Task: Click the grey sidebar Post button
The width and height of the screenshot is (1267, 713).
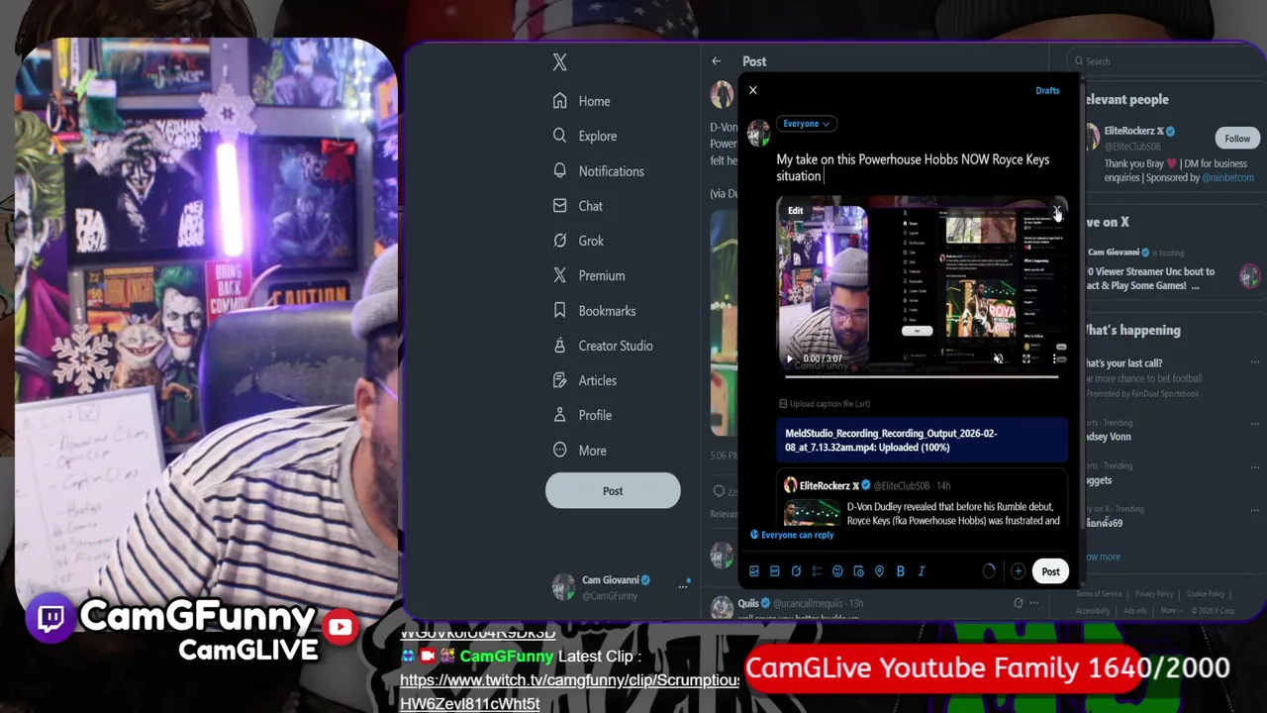Action: tap(613, 491)
